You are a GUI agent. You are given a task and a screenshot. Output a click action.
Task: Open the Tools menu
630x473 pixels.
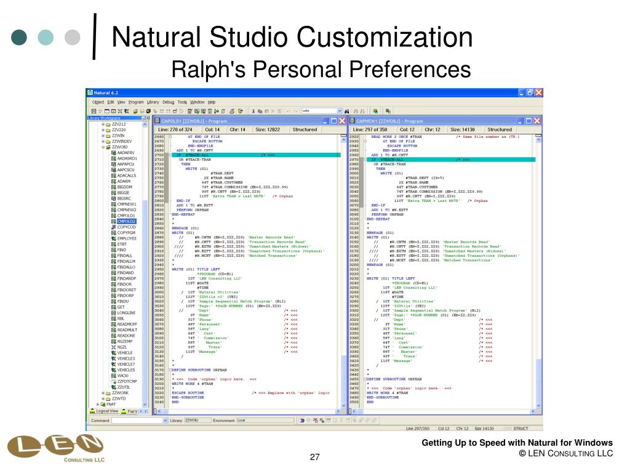[182, 102]
